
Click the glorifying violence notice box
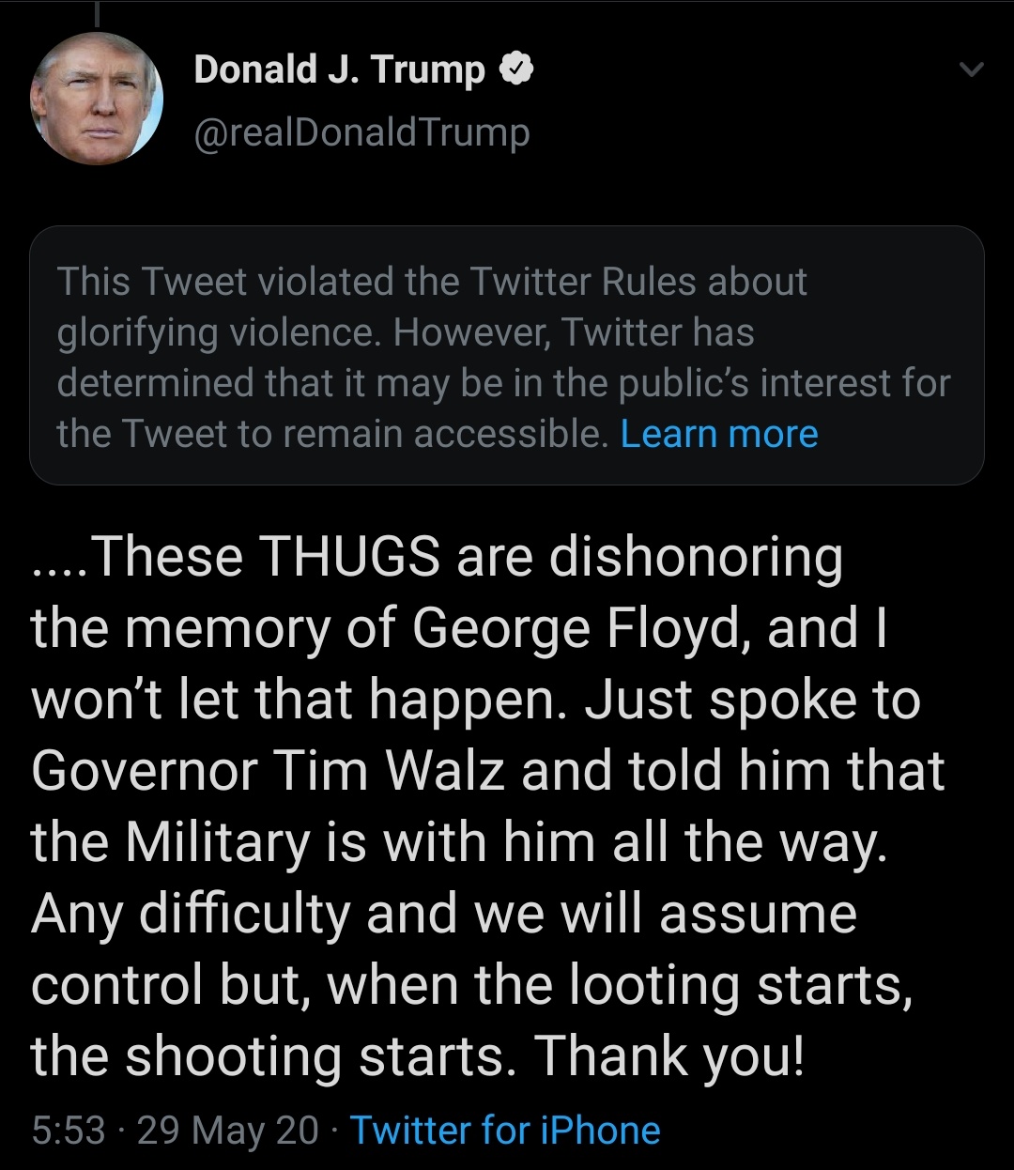506,356
